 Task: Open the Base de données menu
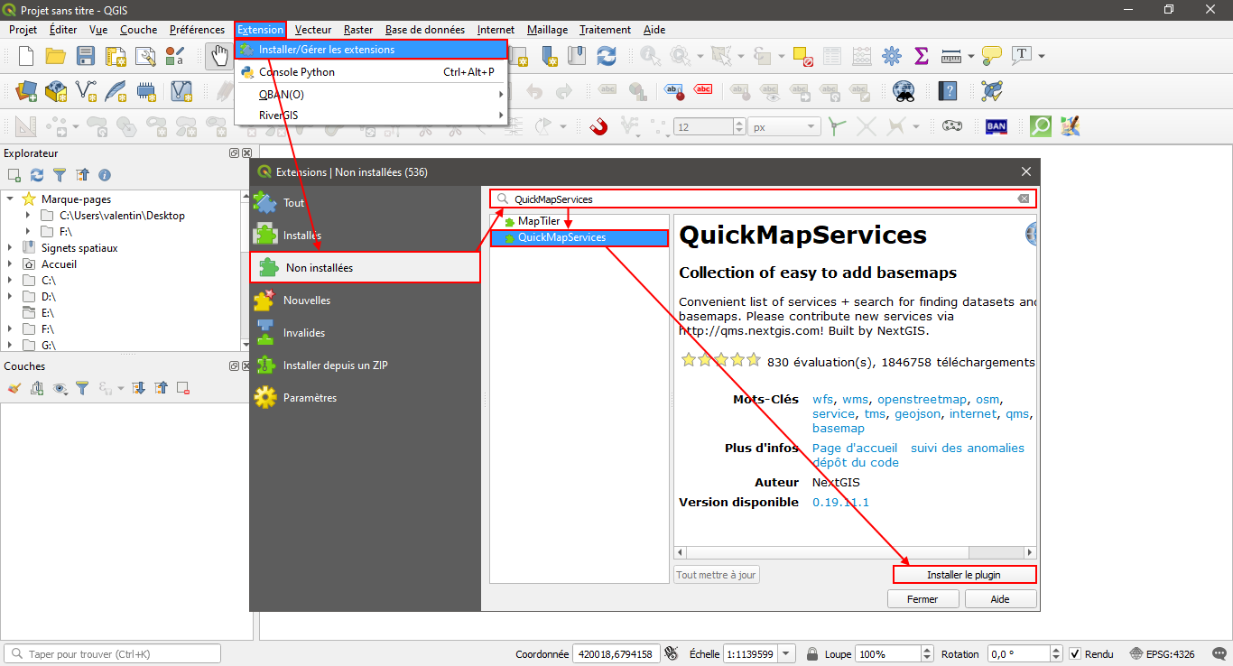point(424,30)
